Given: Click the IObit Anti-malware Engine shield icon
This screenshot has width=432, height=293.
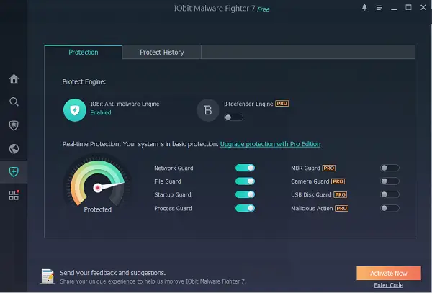Looking at the screenshot, I should tap(75, 110).
